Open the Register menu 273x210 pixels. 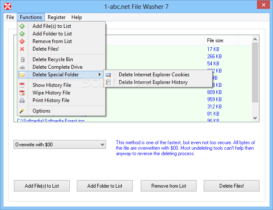click(x=57, y=17)
